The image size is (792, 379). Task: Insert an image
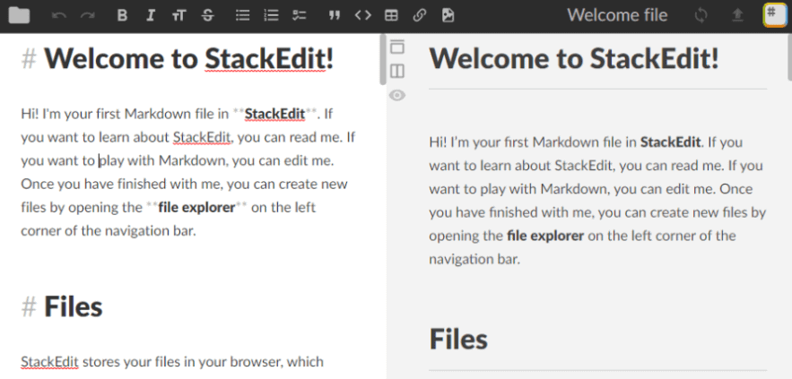[448, 15]
